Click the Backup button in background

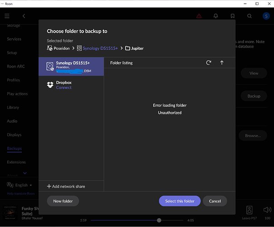(x=254, y=96)
